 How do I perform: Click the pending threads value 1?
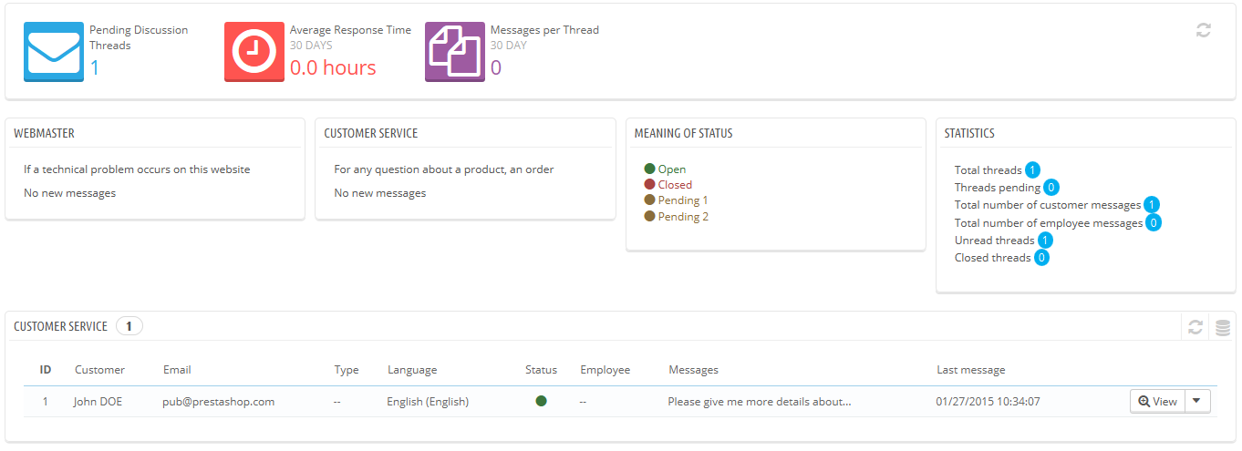95,67
